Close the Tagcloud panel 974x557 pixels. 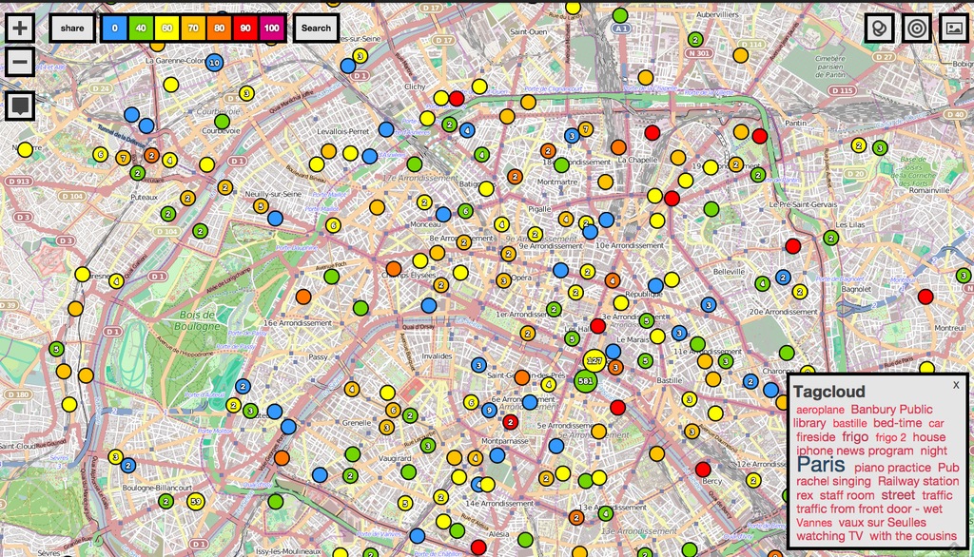click(956, 385)
